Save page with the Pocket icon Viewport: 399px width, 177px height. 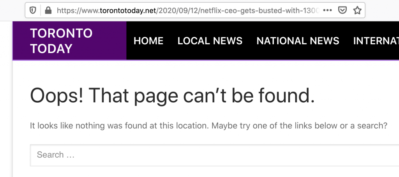(342, 11)
